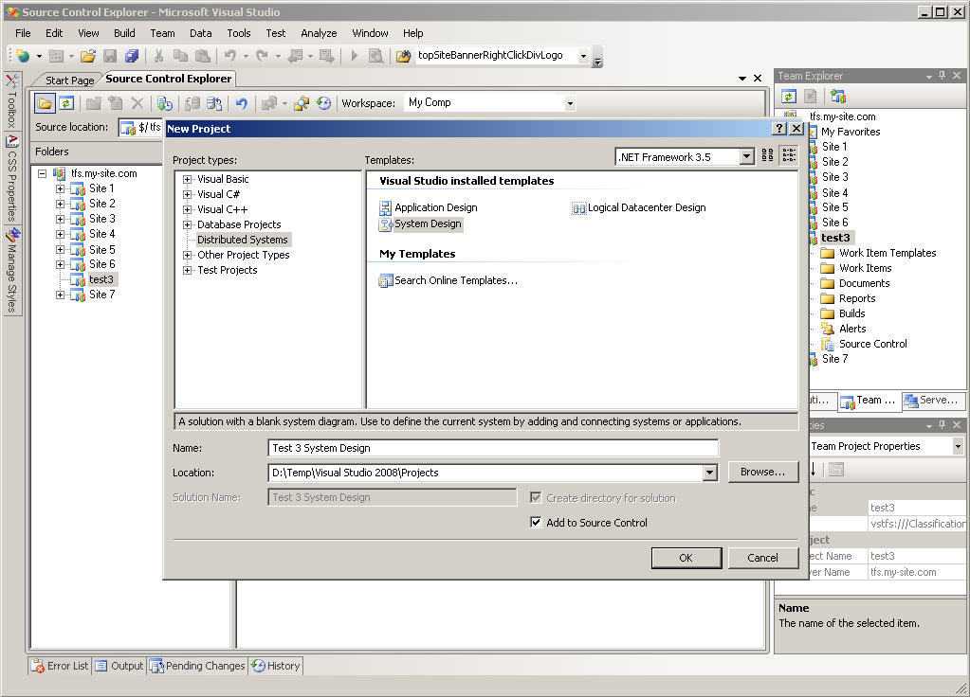Screen dimensions: 970x697
Task: Open the Location path dropdown
Action: tap(709, 473)
